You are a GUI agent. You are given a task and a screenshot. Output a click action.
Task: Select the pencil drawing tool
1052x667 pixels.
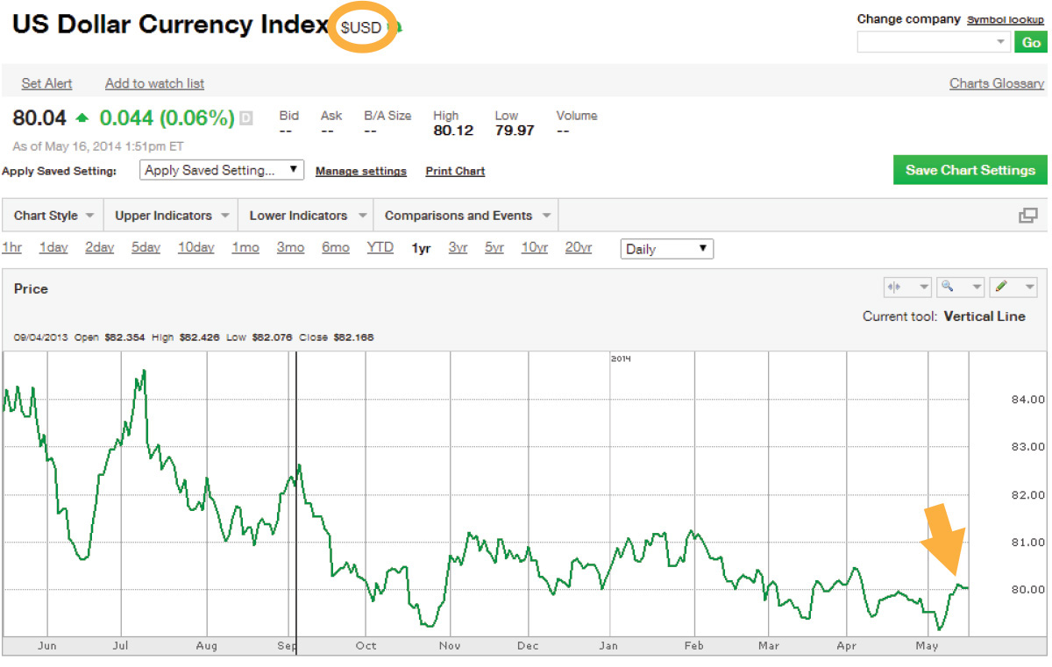pyautogui.click(x=1002, y=287)
